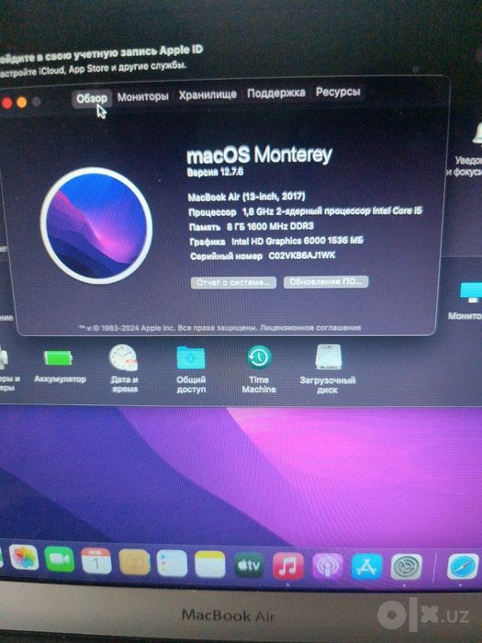This screenshot has width=482, height=643.
Task: Open App Store from the Dock
Action: pos(367,567)
